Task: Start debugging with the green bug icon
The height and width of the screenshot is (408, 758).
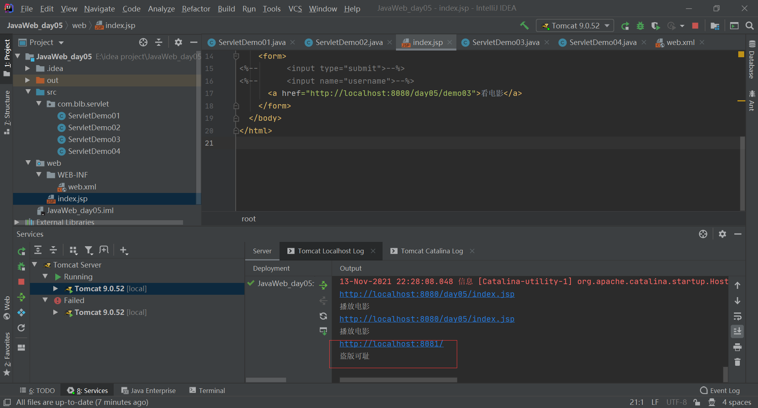Action: click(x=640, y=26)
